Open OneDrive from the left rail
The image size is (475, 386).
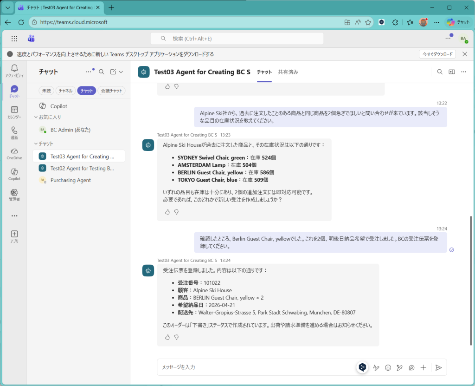(14, 153)
